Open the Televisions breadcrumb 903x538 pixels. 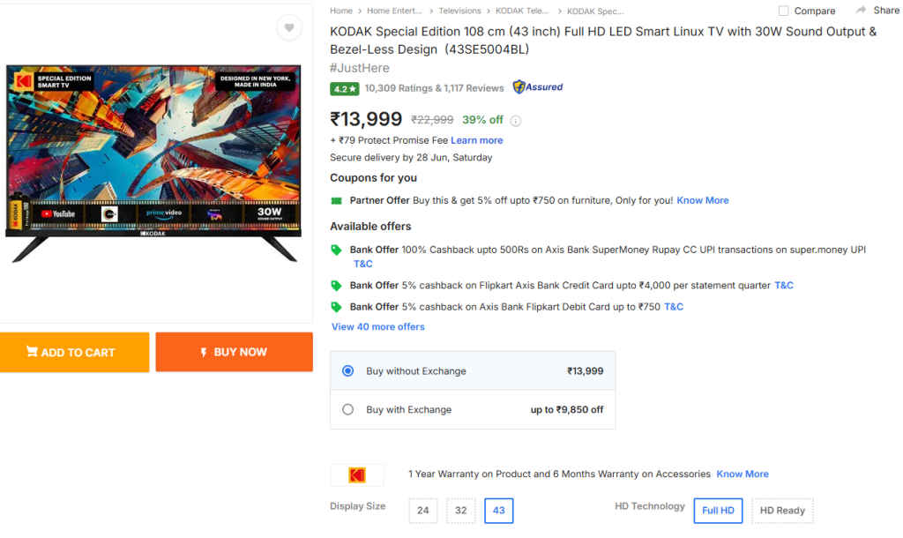[458, 11]
